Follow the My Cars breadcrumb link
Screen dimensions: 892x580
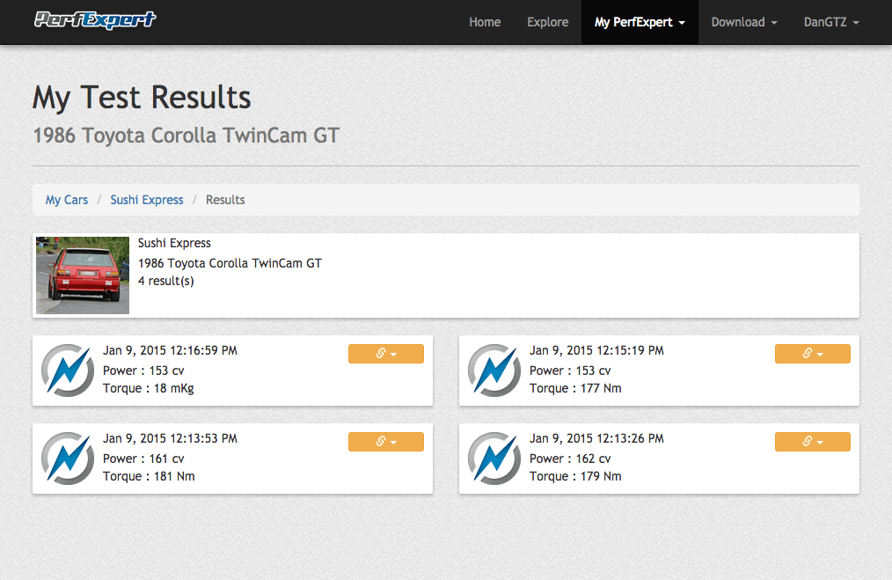(67, 200)
